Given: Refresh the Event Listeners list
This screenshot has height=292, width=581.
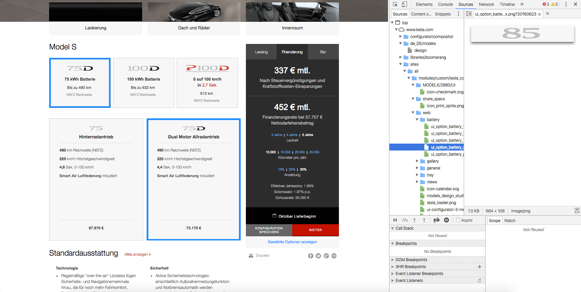Looking at the screenshot, I should [479, 281].
